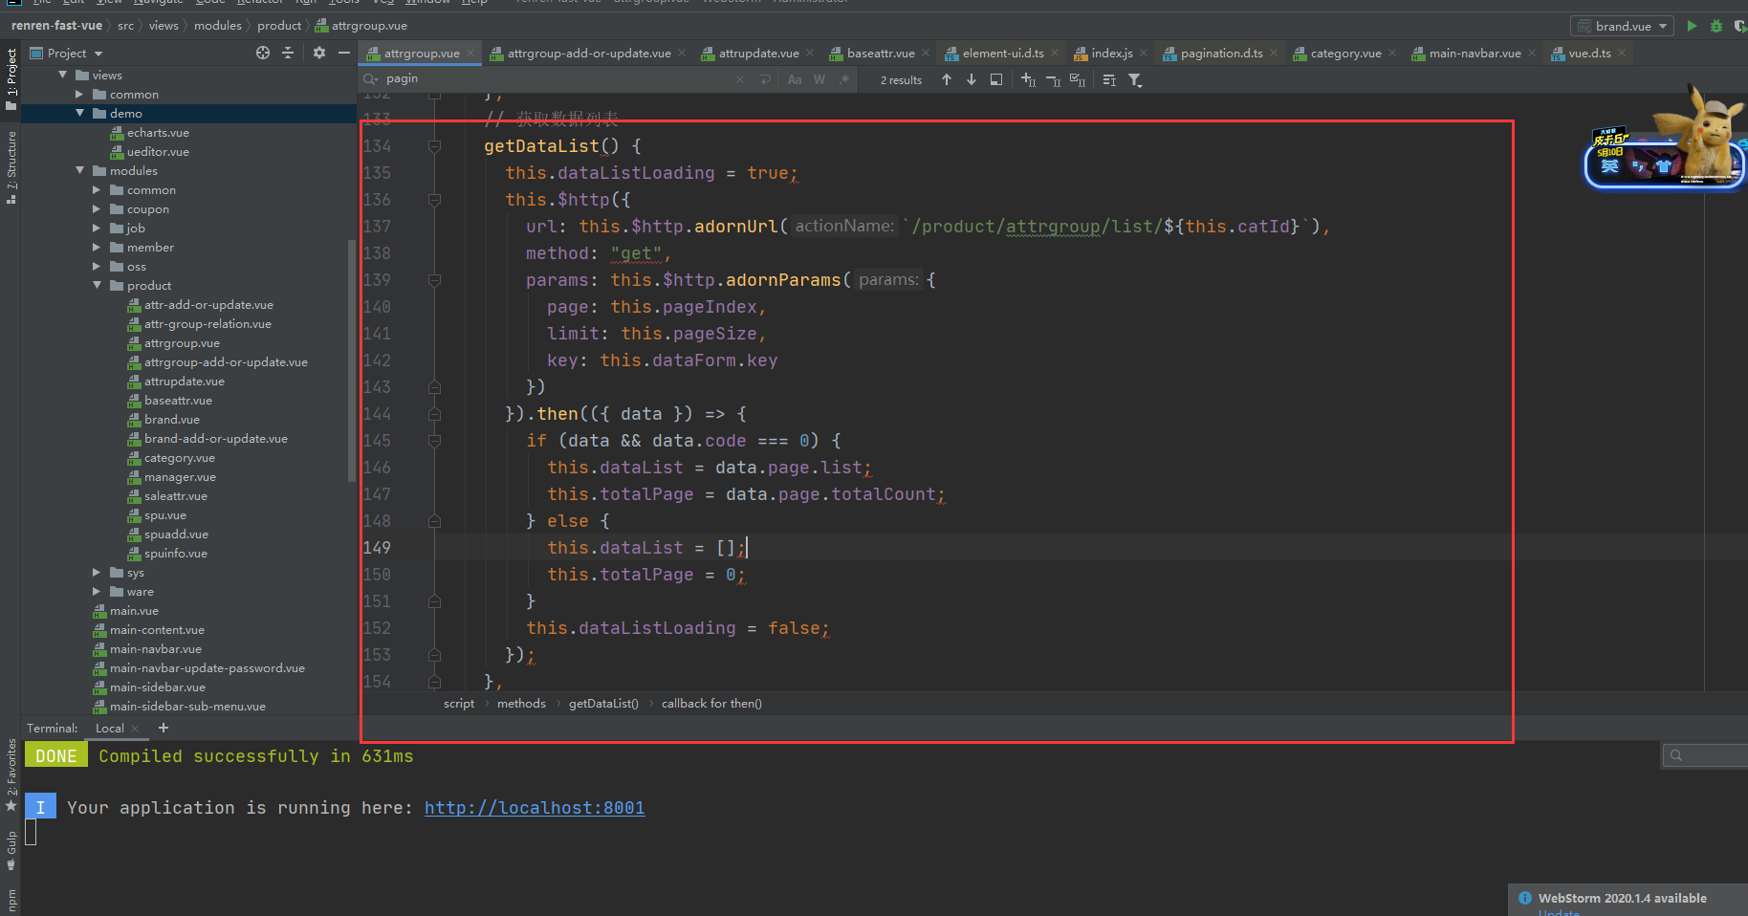Fold the getDataList method at line 134

[x=434, y=146]
